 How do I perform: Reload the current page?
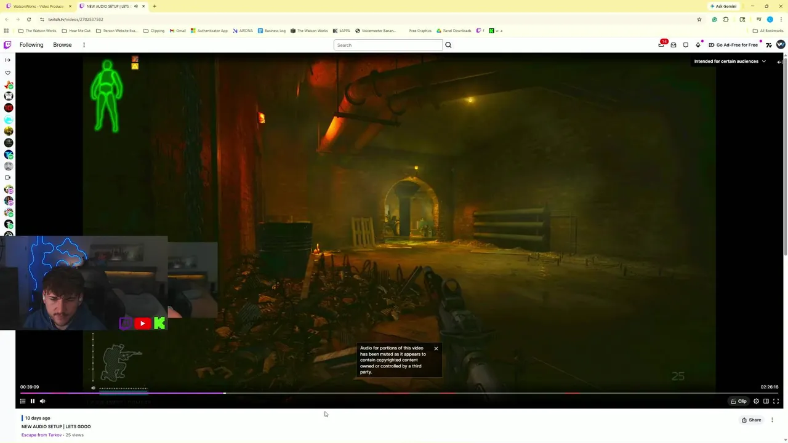click(28, 19)
